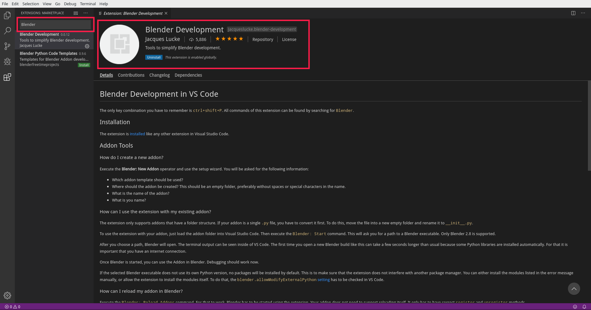Click the jacqueslucke.blender-development identifier badge
The width and height of the screenshot is (591, 310).
pos(262,29)
